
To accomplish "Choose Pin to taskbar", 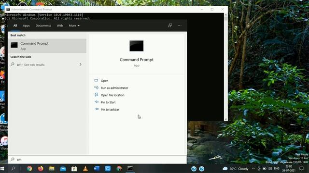I will (110, 110).
